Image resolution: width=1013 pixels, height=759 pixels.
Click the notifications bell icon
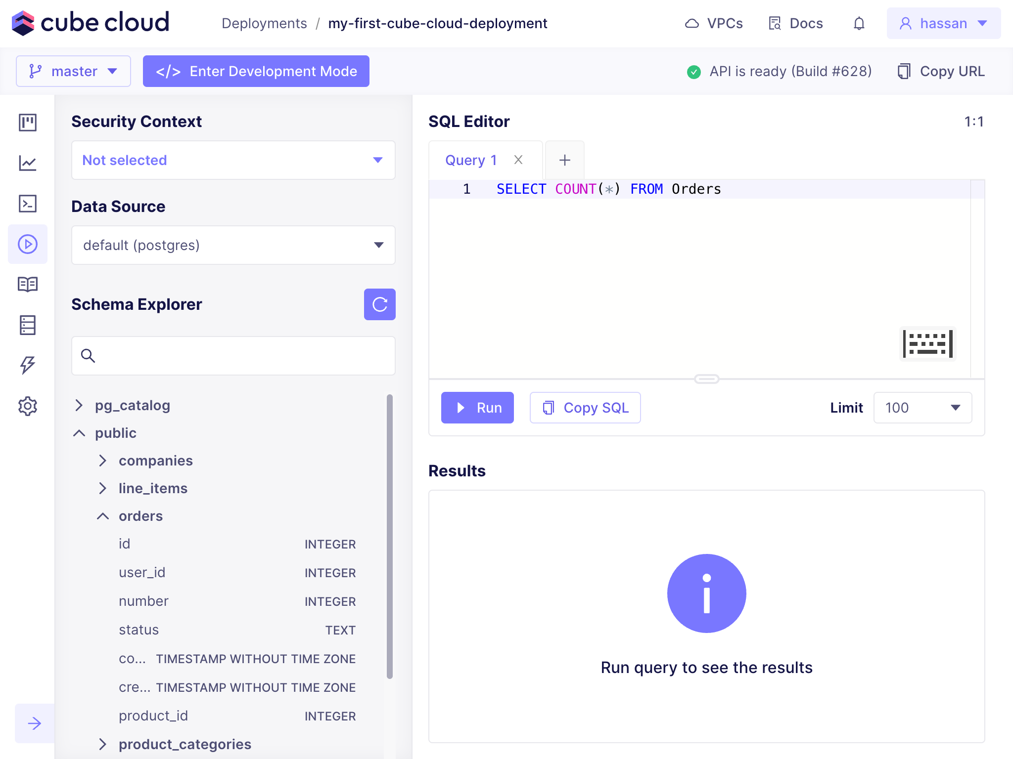859,24
